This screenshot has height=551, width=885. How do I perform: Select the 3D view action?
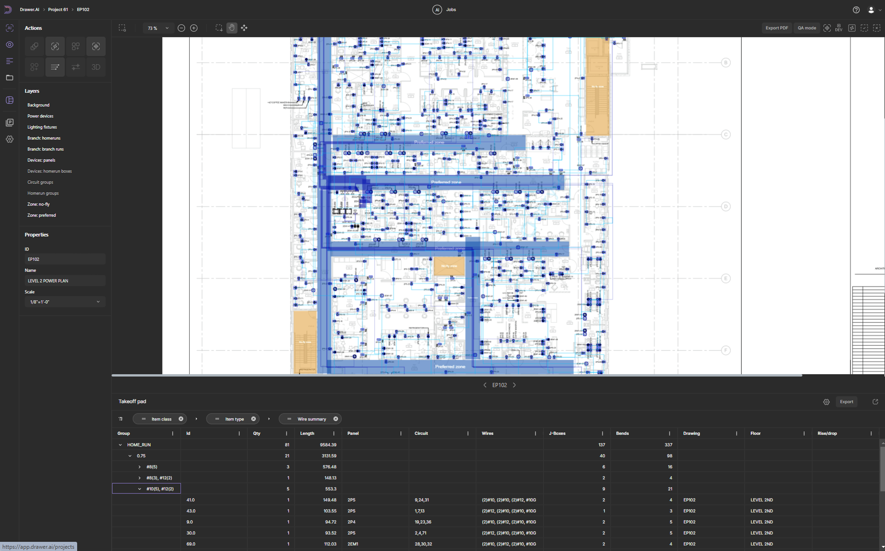point(96,67)
